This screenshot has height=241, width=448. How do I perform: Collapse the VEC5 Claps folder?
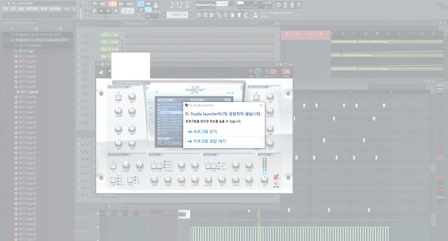pyautogui.click(x=24, y=51)
